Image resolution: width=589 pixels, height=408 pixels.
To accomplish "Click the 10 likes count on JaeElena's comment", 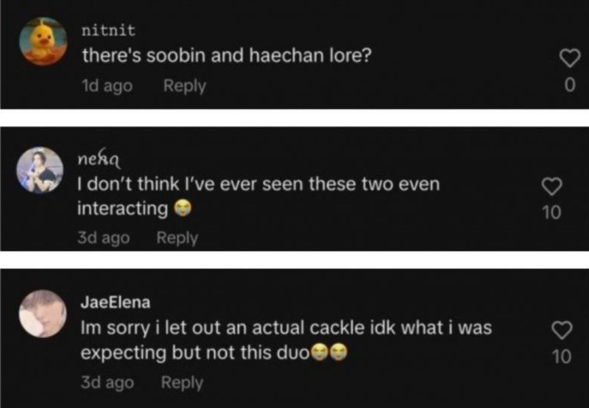I will (x=561, y=357).
